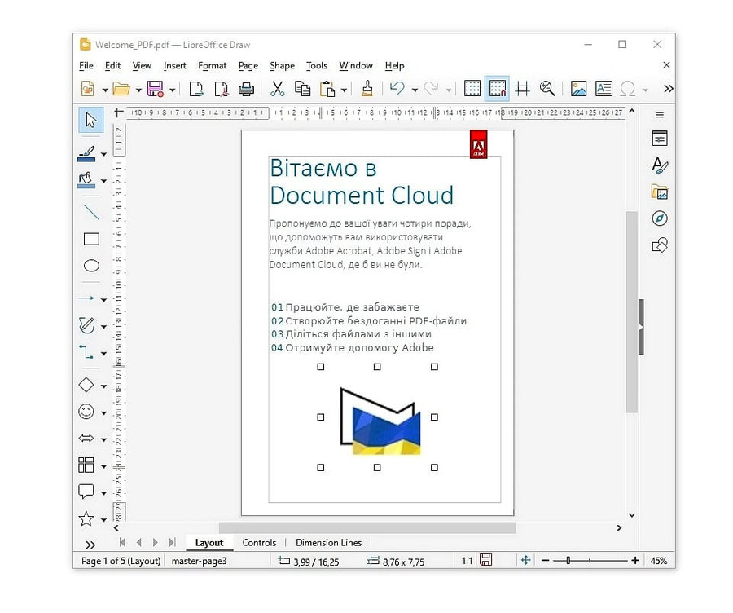The image size is (733, 613).
Task: Expand the Line Color dropdown arrow
Action: (x=103, y=154)
